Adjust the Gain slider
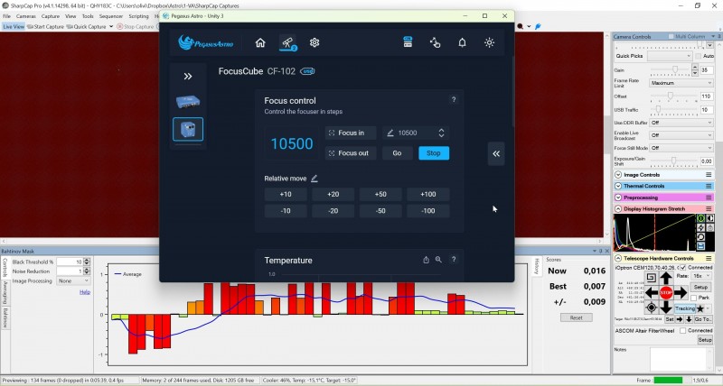723x386 pixels. 670,70
